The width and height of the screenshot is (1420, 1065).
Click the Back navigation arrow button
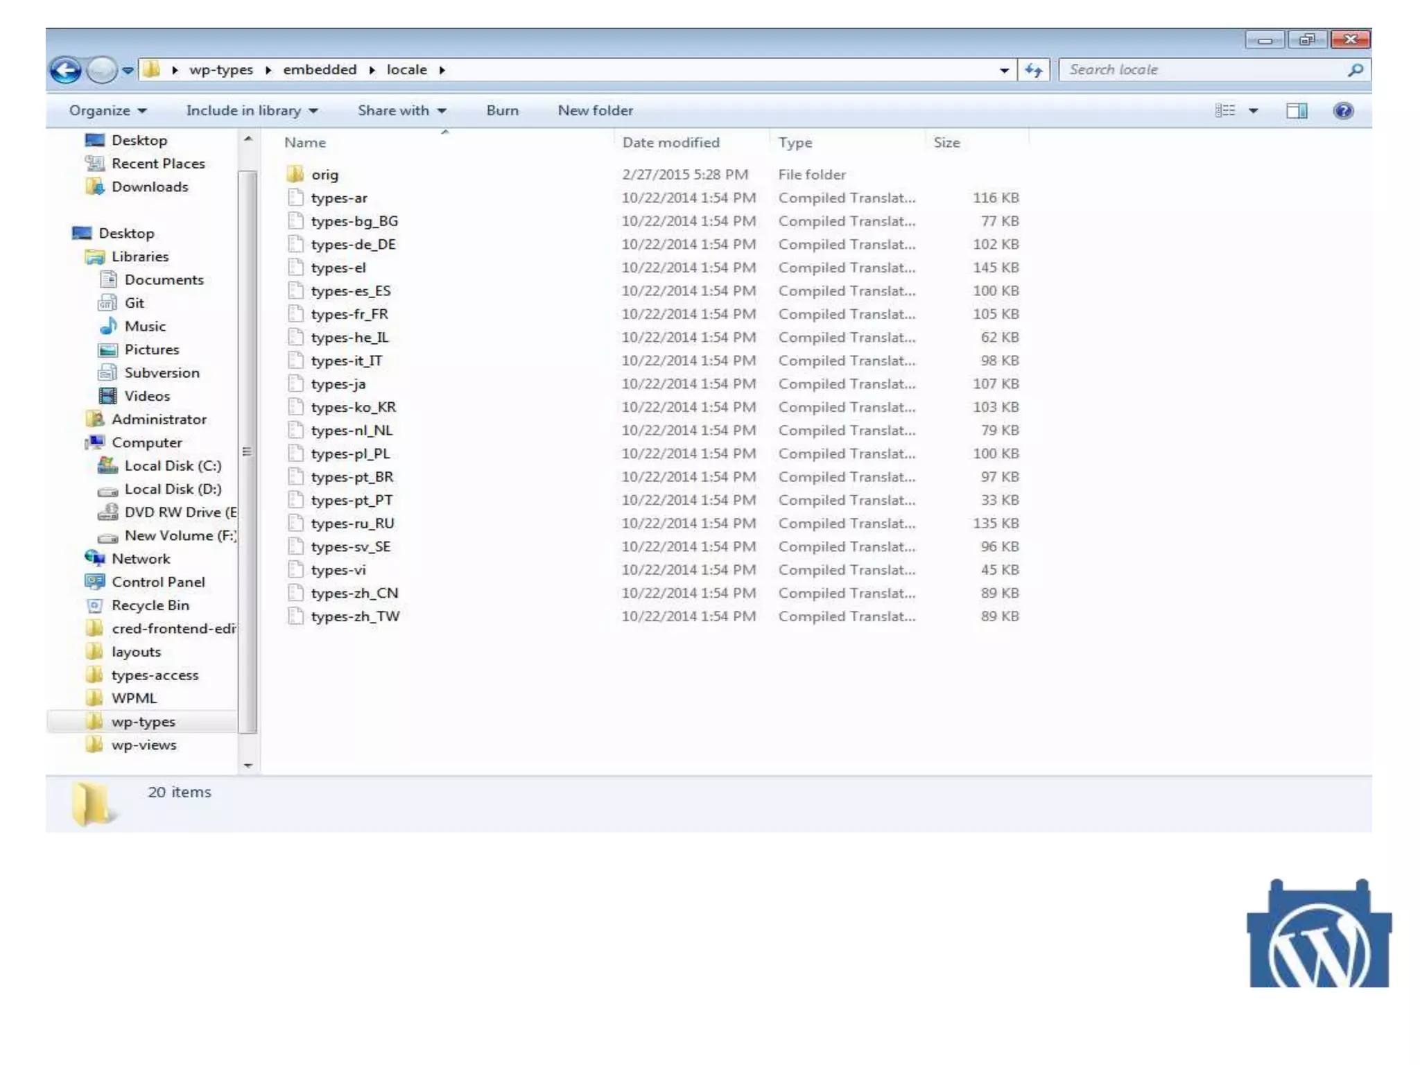66,70
